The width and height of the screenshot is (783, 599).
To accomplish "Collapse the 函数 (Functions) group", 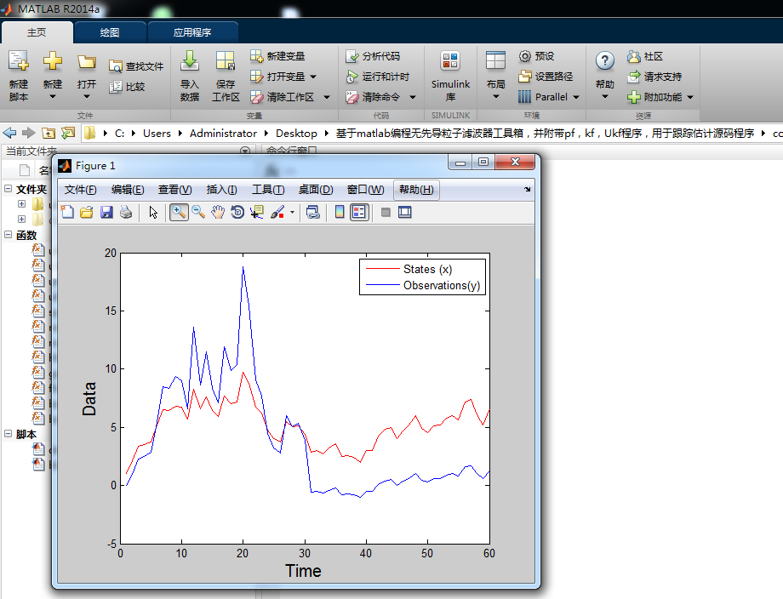I will (9, 235).
